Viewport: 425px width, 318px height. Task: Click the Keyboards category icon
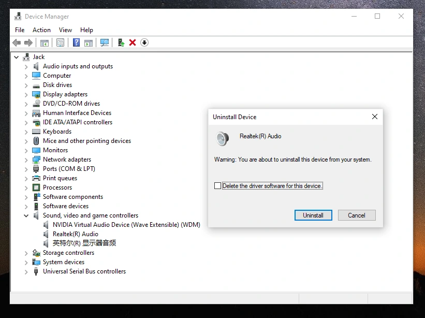[x=36, y=132]
